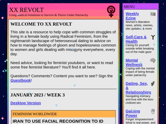Go to the Mental Wellness page
Image resolution: width=166 pixels, height=124 pixels.
[134, 62]
